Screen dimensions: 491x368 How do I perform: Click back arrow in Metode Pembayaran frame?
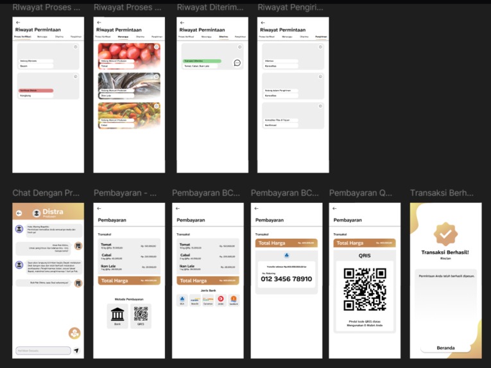pyautogui.click(x=99, y=209)
